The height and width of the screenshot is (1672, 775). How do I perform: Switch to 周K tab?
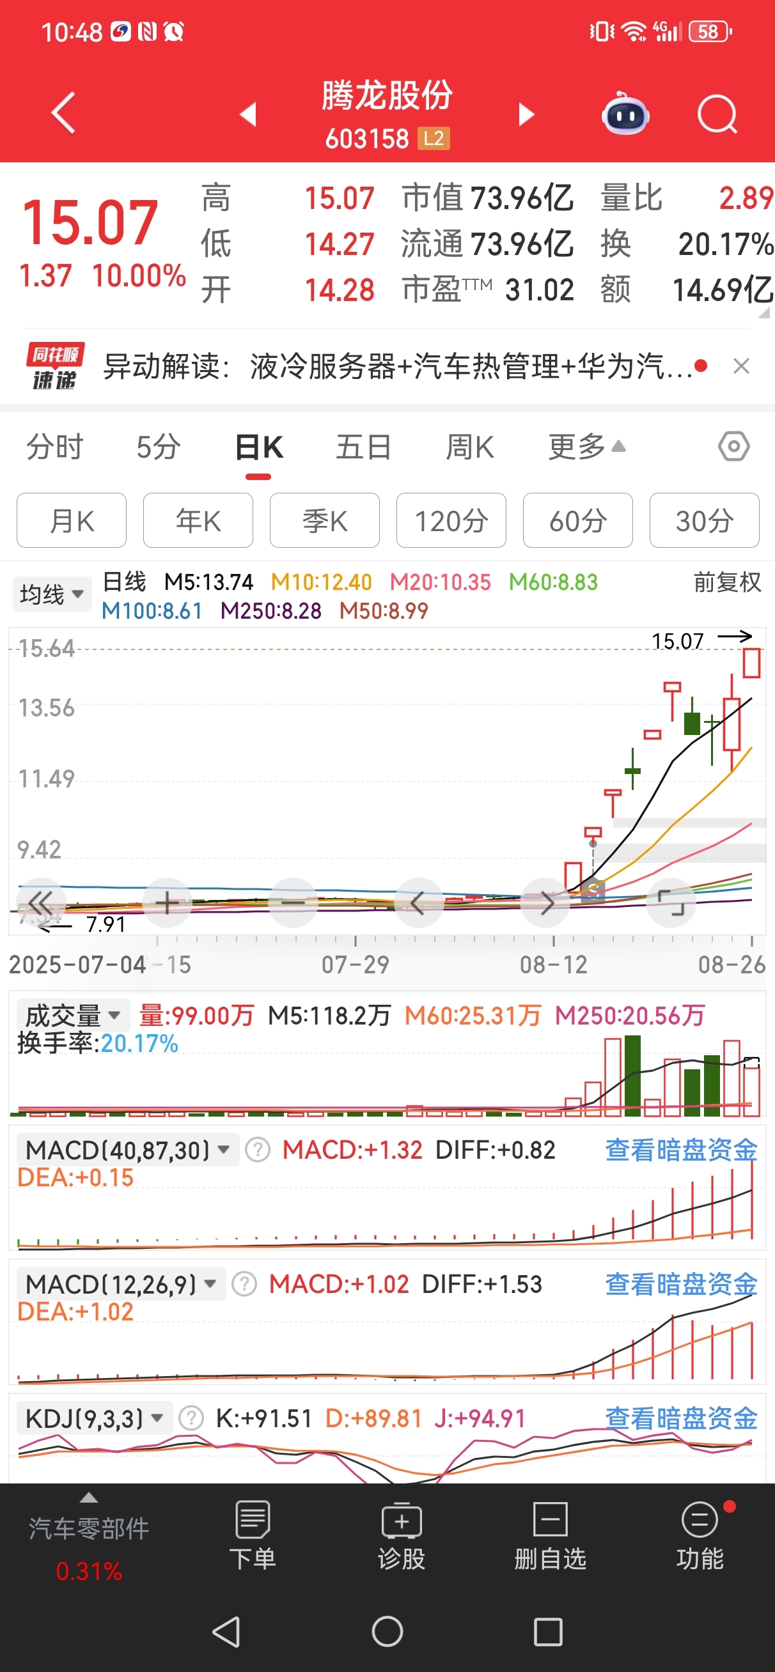[470, 447]
